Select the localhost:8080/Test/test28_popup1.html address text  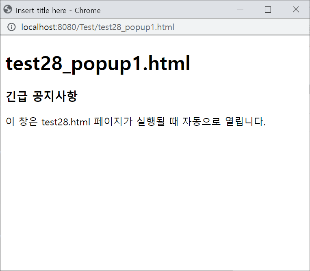[98, 27]
